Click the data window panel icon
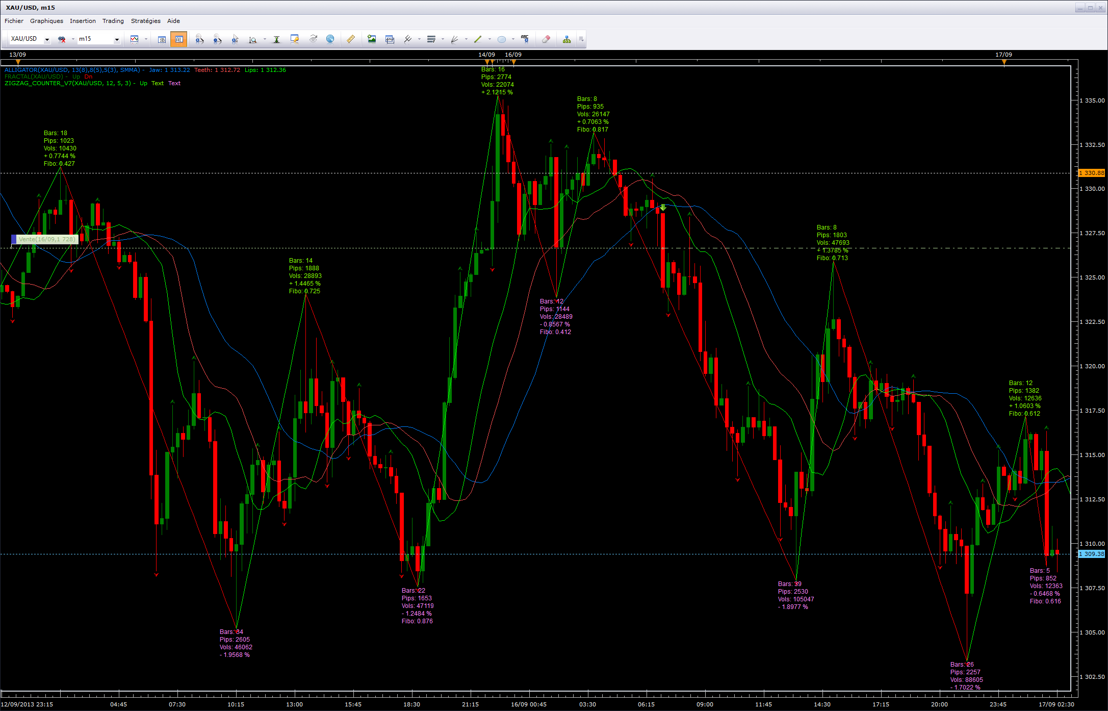The height and width of the screenshot is (711, 1108). (x=162, y=39)
